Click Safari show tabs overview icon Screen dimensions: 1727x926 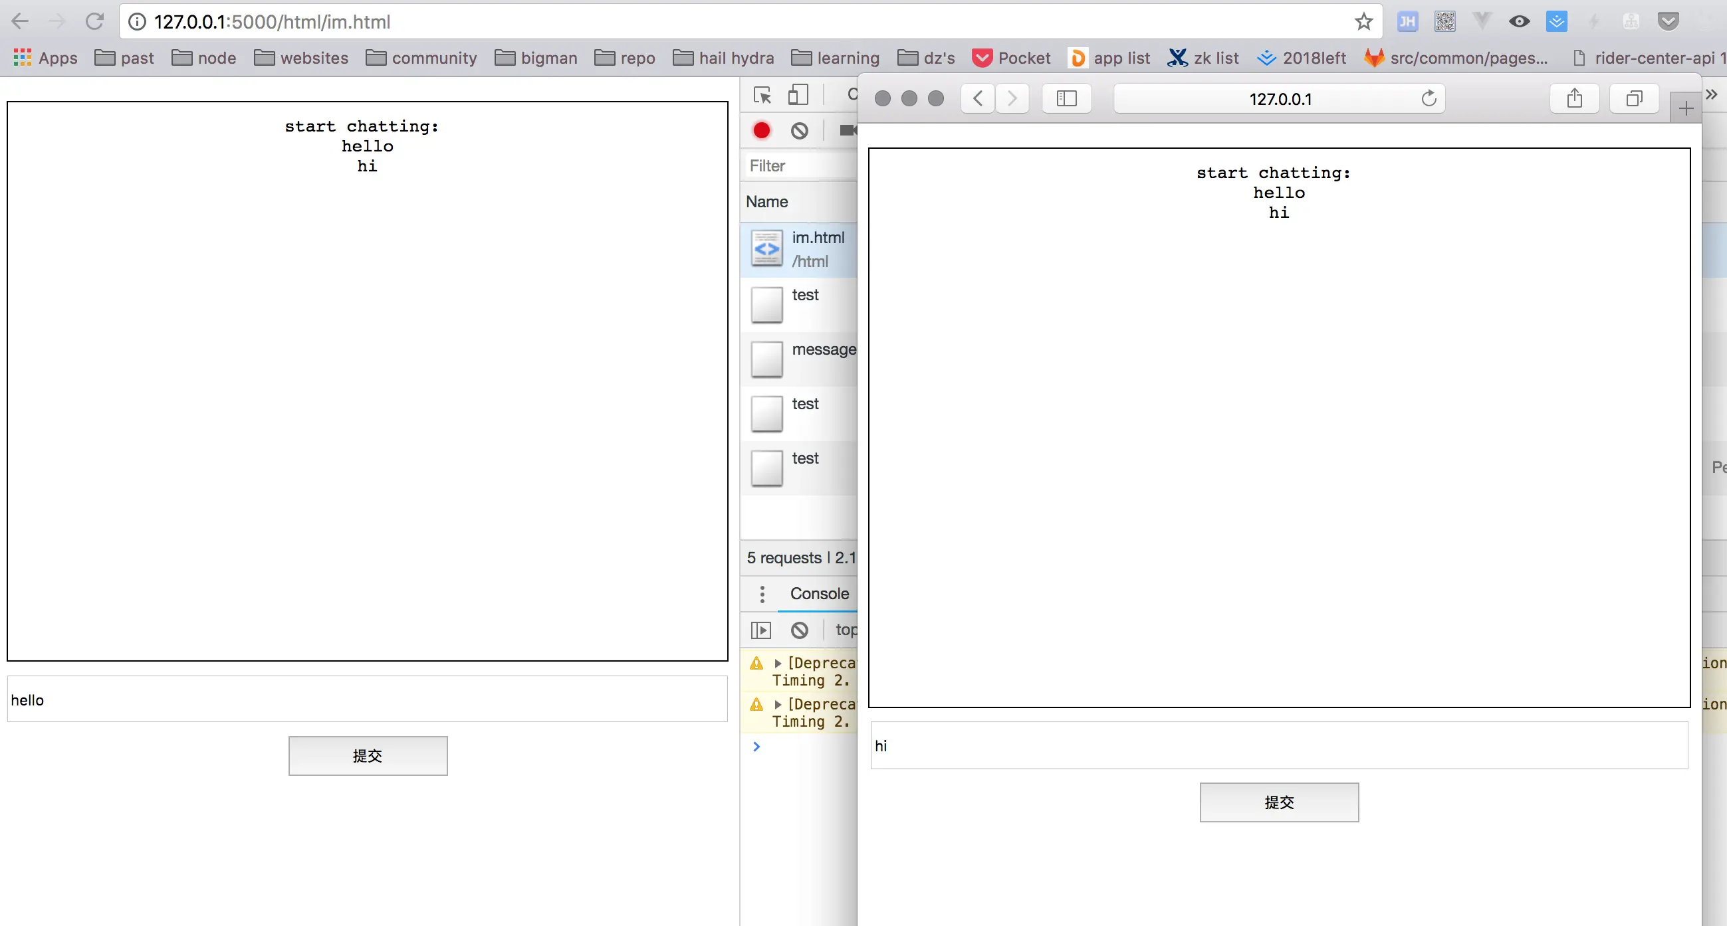pos(1634,99)
